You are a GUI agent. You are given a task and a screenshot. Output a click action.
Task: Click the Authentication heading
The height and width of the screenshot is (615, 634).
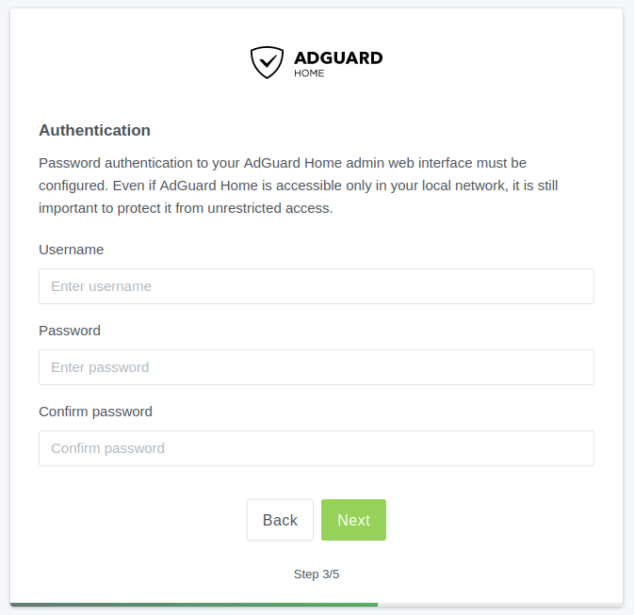pyautogui.click(x=94, y=130)
